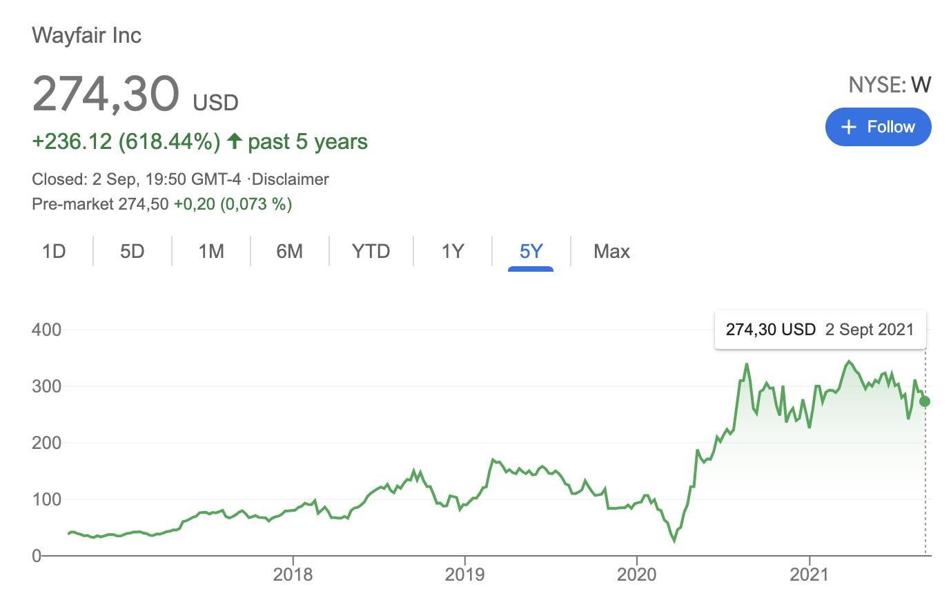Click the NYSE: W ticker label
Image resolution: width=951 pixels, height=600 pixels.
[889, 85]
